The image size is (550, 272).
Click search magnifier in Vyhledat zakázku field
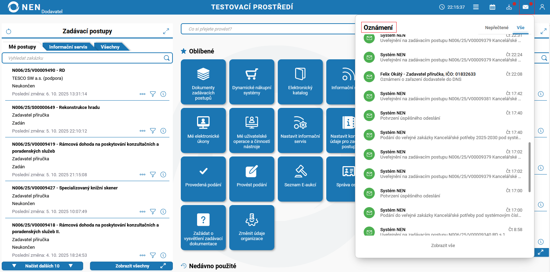click(167, 58)
